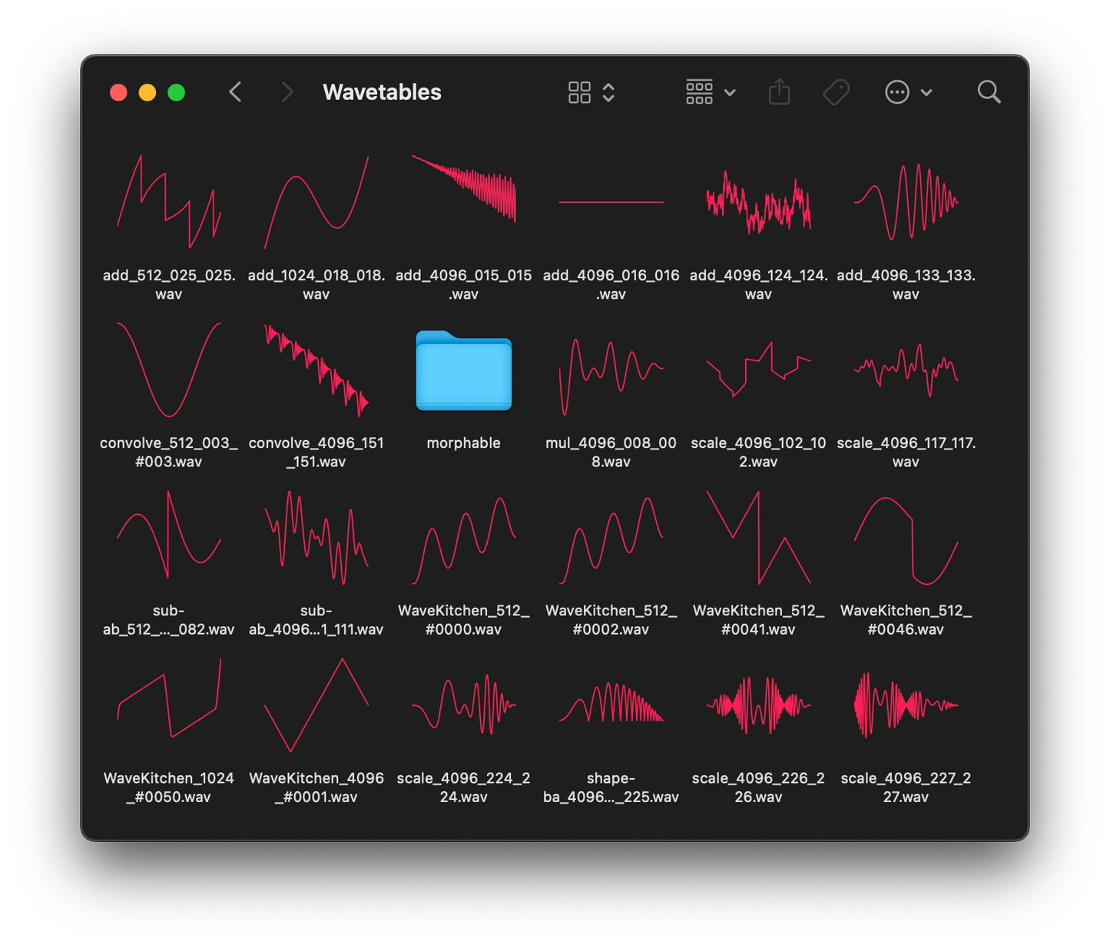The height and width of the screenshot is (948, 1110).
Task: Click the Share toolbar icon
Action: click(779, 92)
